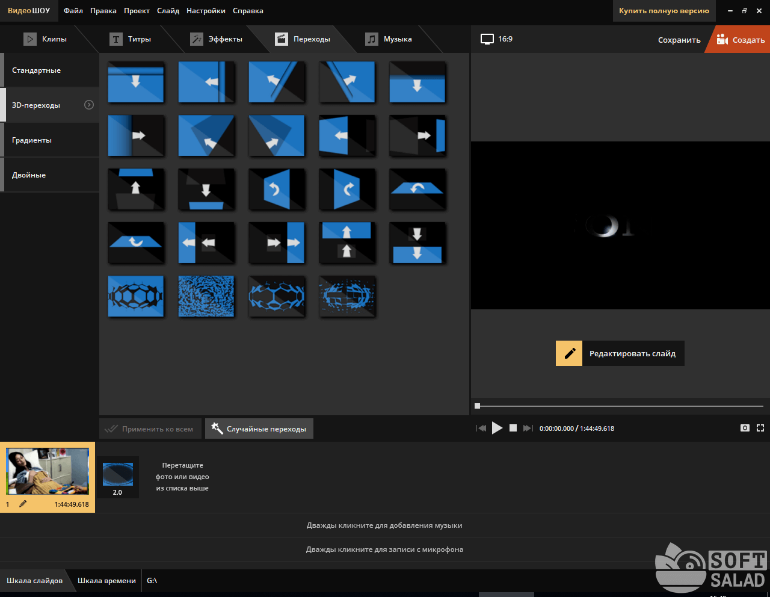Click the Случайные переходы button
The width and height of the screenshot is (770, 597).
pos(259,428)
